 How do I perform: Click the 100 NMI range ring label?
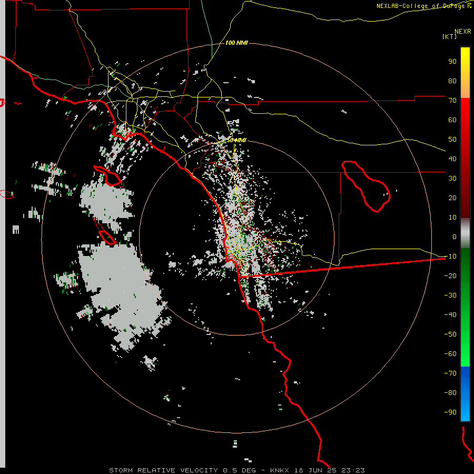tap(236, 43)
